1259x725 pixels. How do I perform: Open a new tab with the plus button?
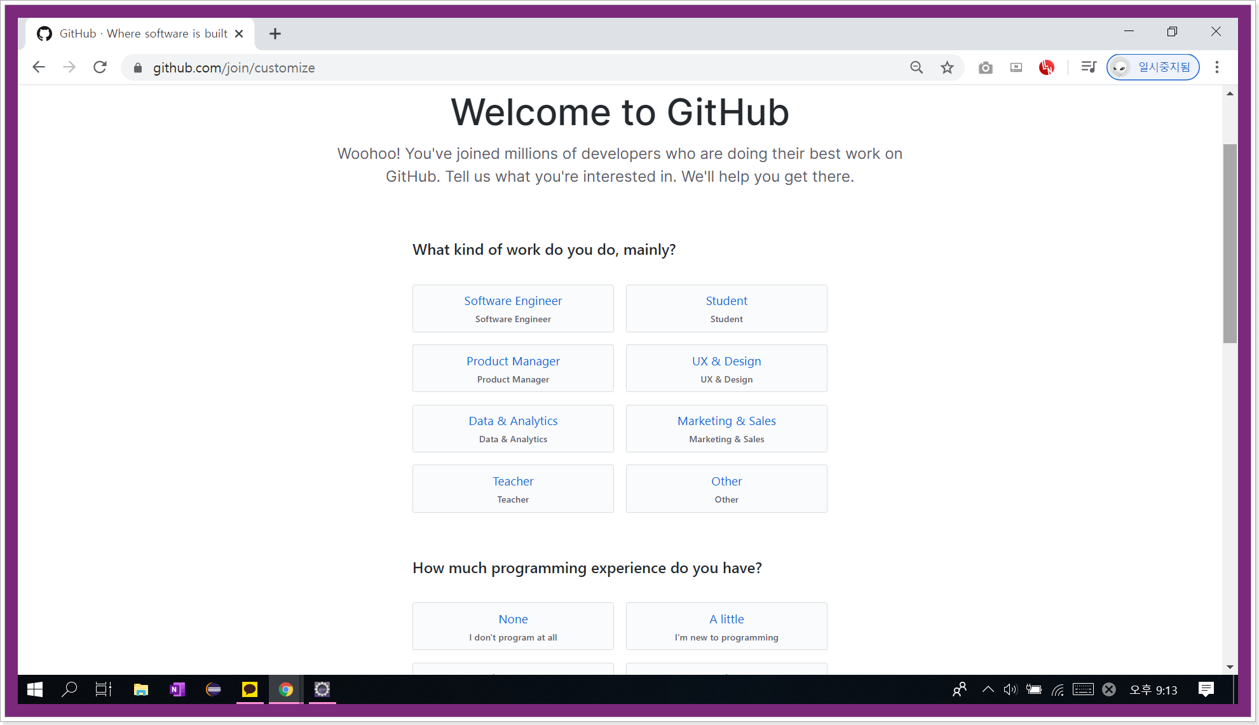(275, 34)
